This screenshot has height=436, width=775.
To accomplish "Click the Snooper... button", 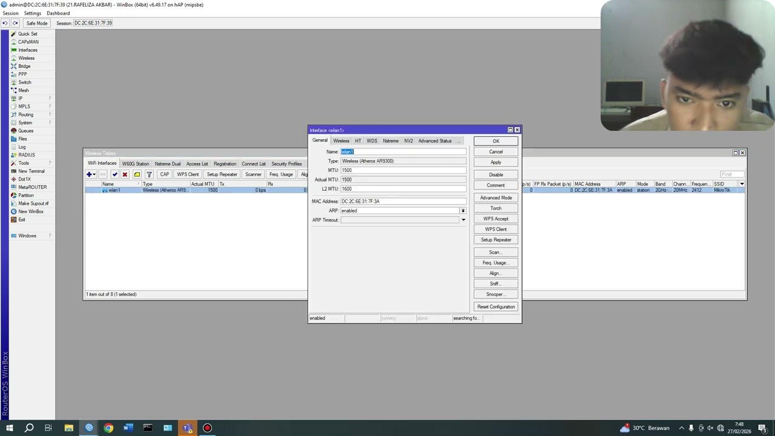I will tap(496, 294).
